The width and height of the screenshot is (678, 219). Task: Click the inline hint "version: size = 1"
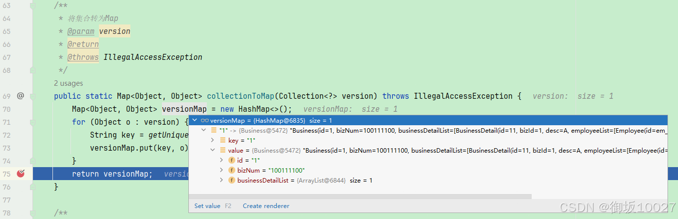(x=573, y=96)
